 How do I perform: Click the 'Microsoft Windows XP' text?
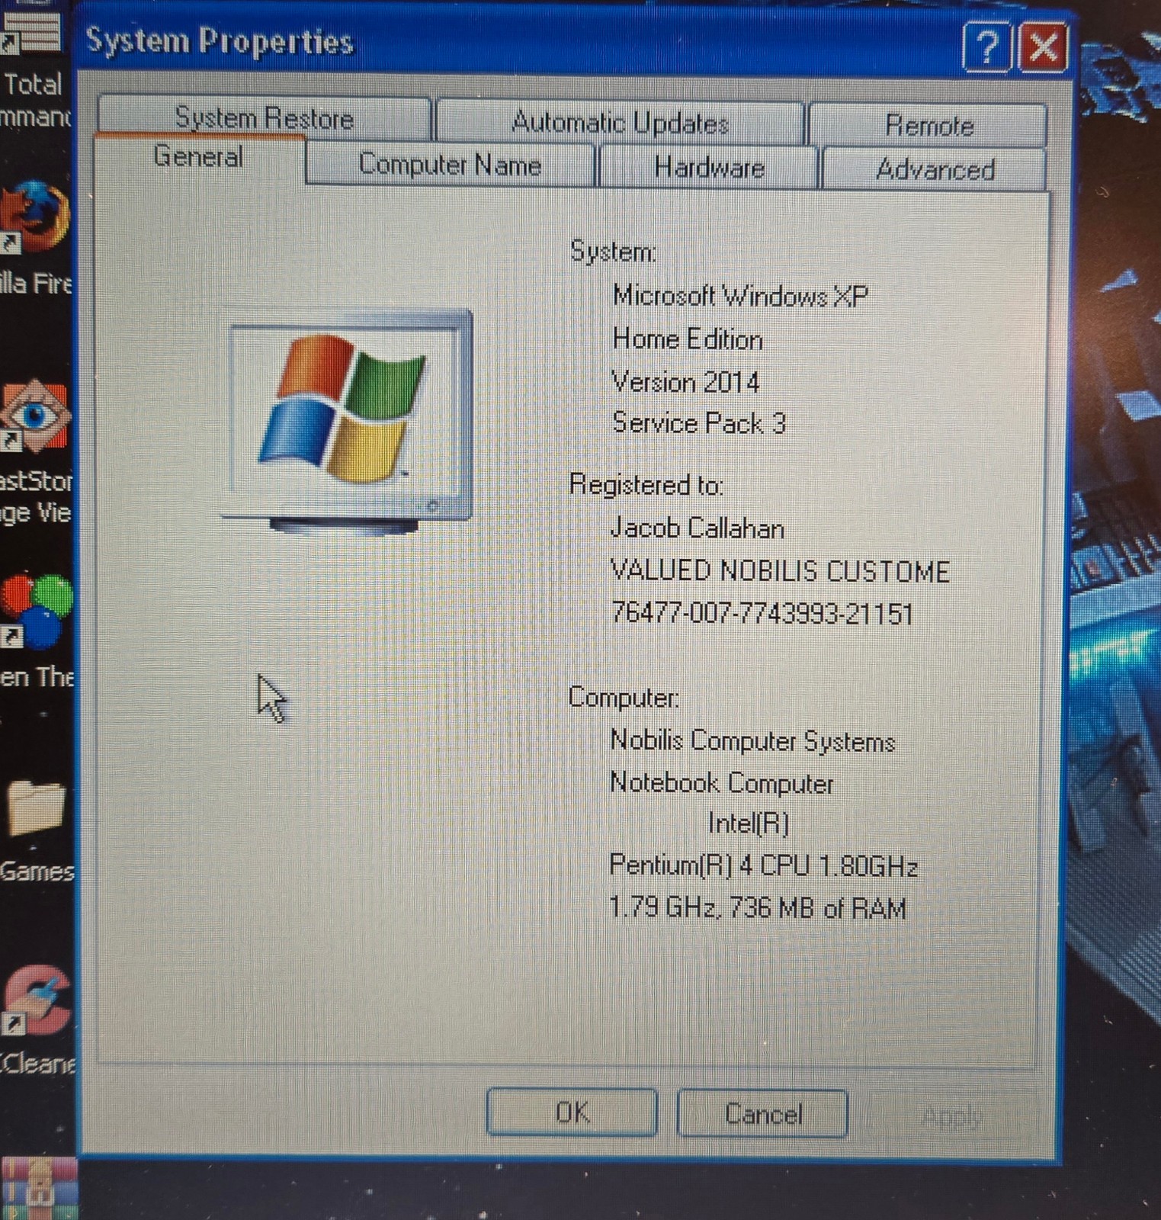coord(739,295)
